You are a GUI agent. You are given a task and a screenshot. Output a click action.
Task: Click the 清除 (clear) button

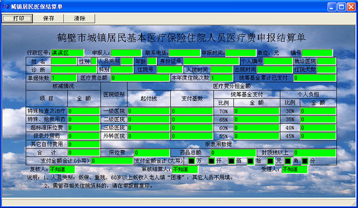(79, 18)
